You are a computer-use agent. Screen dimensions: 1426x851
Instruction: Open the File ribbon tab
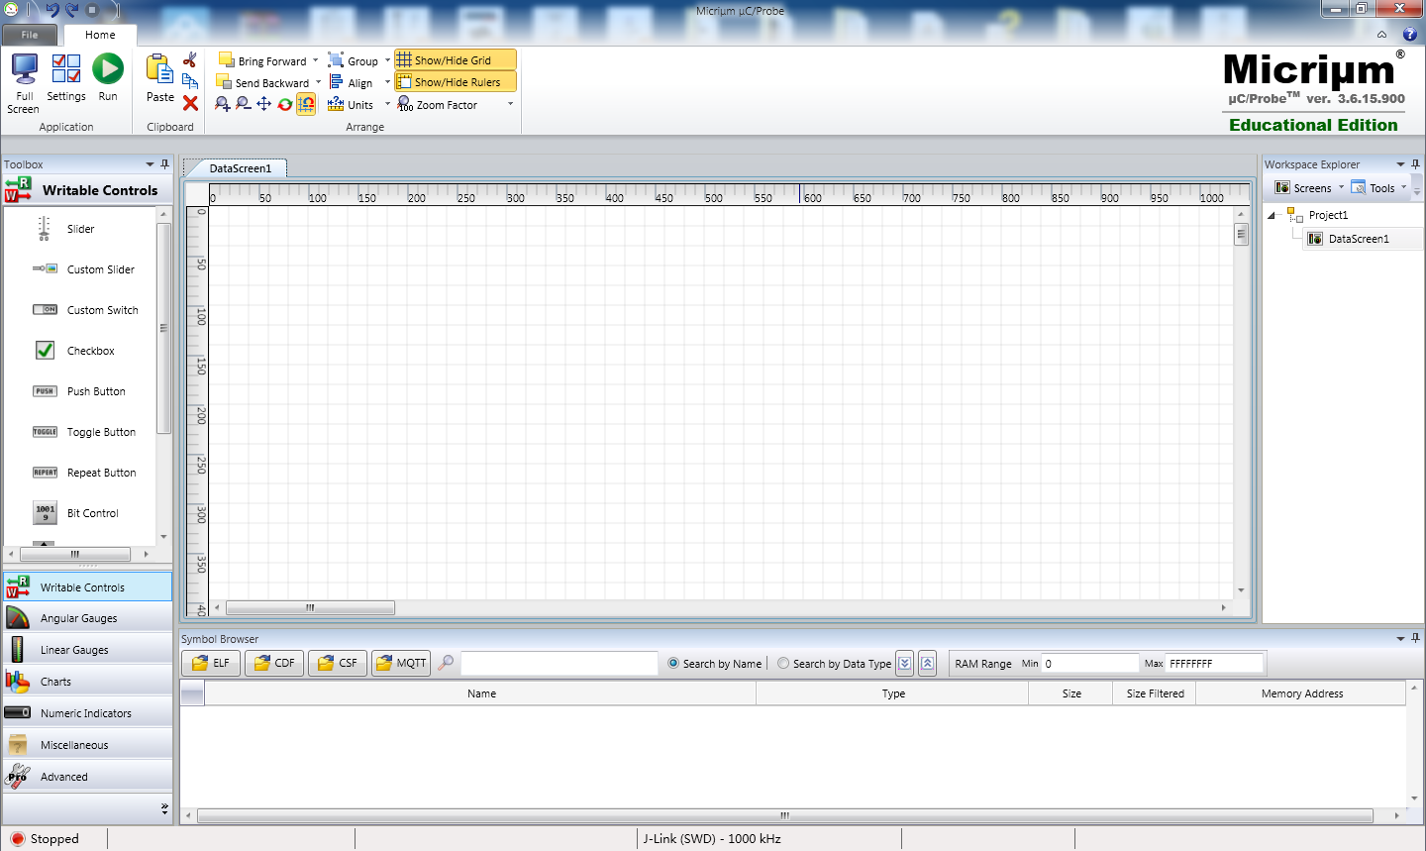30,35
